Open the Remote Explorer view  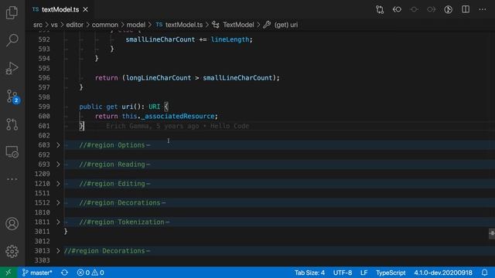pyautogui.click(x=12, y=152)
